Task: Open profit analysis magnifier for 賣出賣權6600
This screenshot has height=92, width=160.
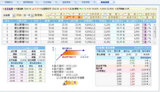Action: point(150,24)
